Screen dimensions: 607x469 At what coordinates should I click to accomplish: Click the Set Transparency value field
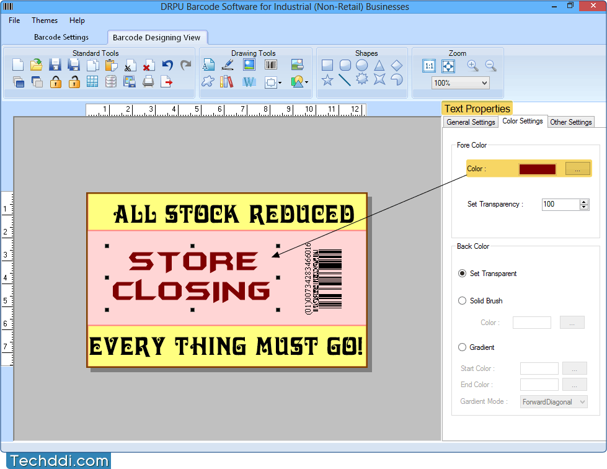[x=561, y=204]
